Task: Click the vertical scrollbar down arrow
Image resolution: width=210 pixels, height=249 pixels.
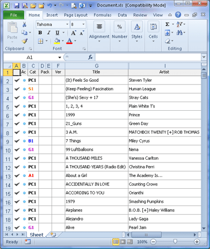Action: (204, 229)
